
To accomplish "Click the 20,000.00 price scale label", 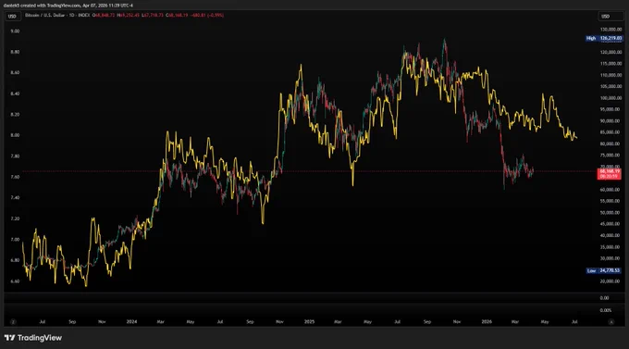I will coord(610,281).
